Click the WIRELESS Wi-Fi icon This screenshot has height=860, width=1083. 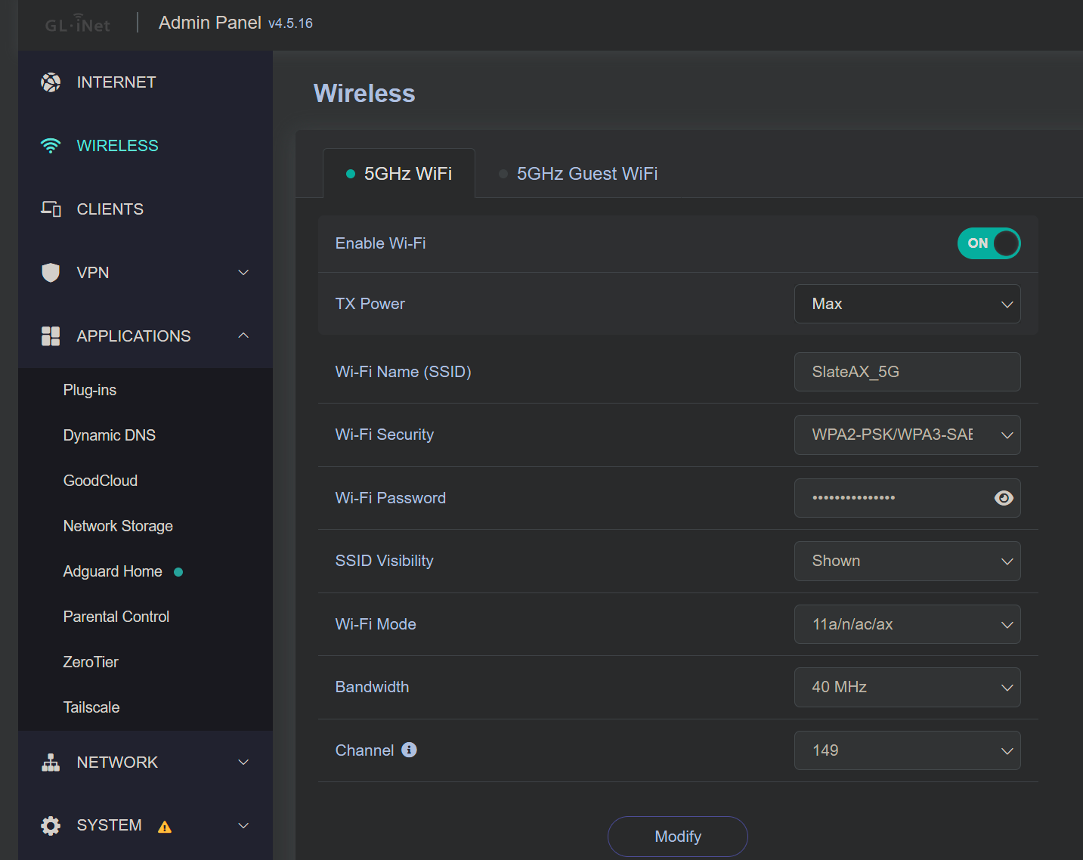pyautogui.click(x=51, y=145)
